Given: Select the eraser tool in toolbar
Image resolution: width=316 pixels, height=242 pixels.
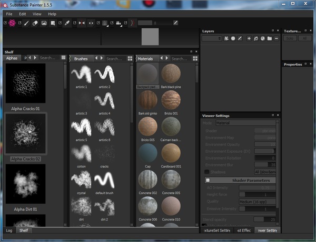Looking at the screenshot, I should click(x=35, y=23).
